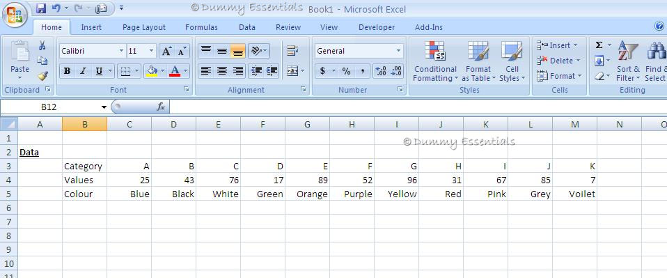Click the Paste clipboard icon
Screen dimensions: 667x278
click(19, 52)
